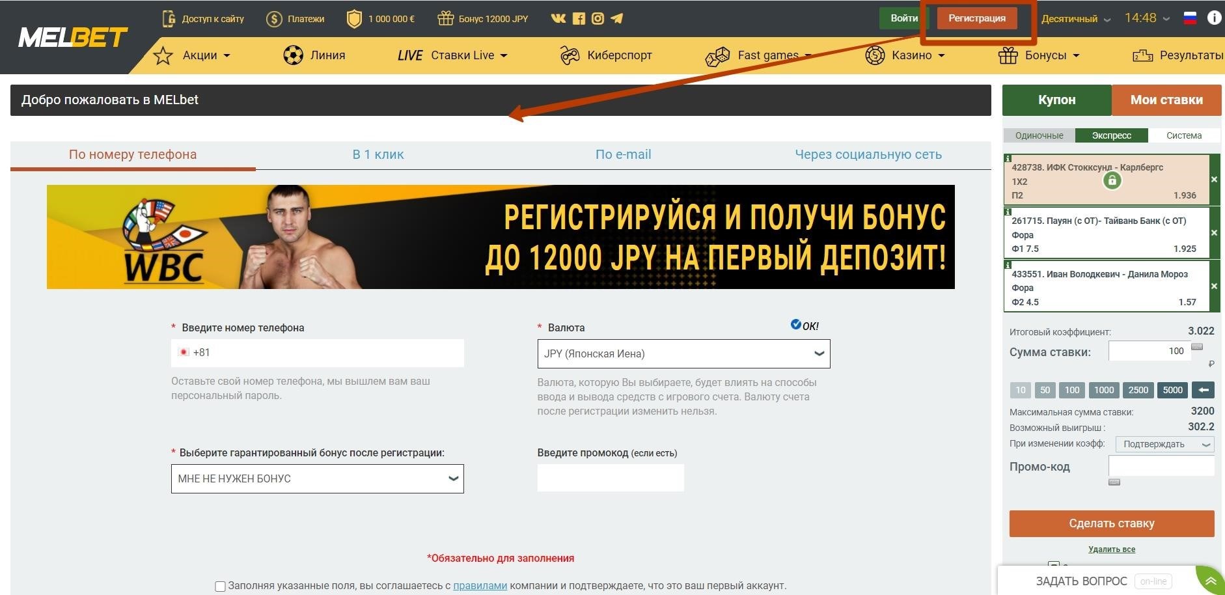Expand the Казино menu
Image resolution: width=1225 pixels, height=595 pixels.
[x=918, y=55]
